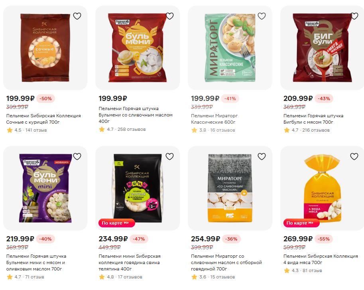Image resolution: width=364 pixels, height=290 pixels.
Task: View the 141 отзыв rating line
Action: [27, 130]
